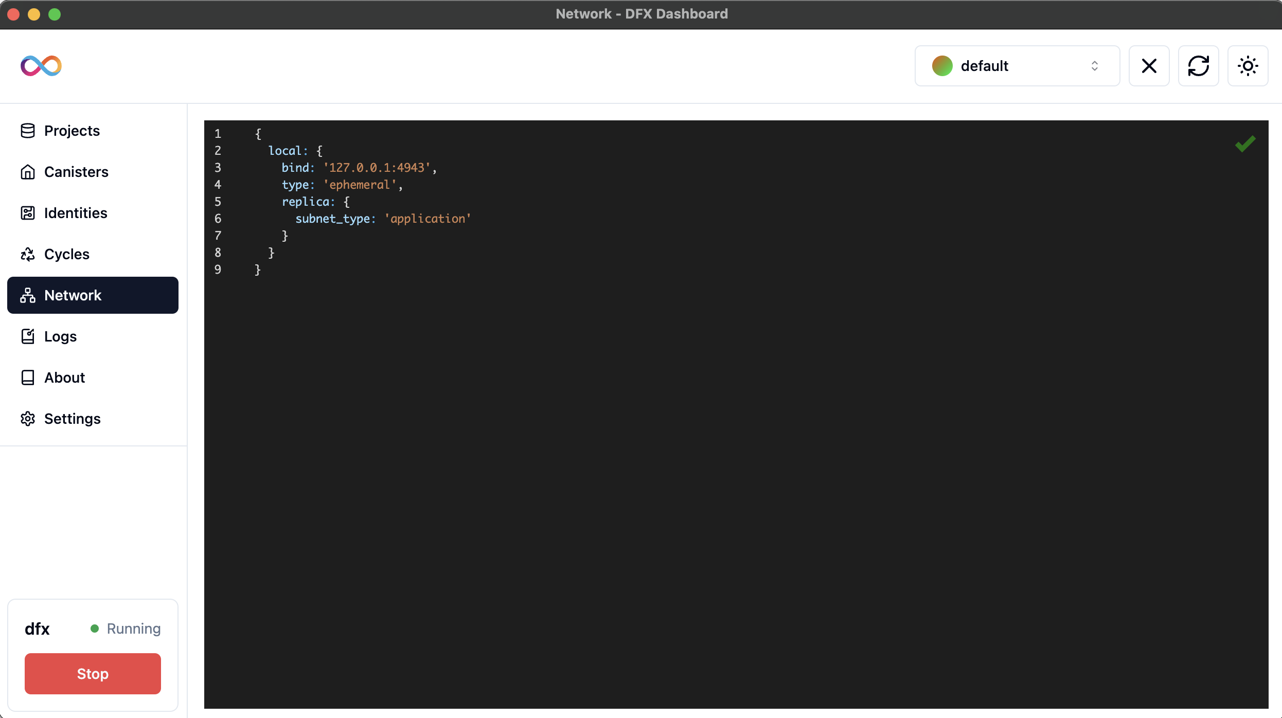Click the green Running status dot
This screenshot has width=1282, height=718.
click(94, 629)
